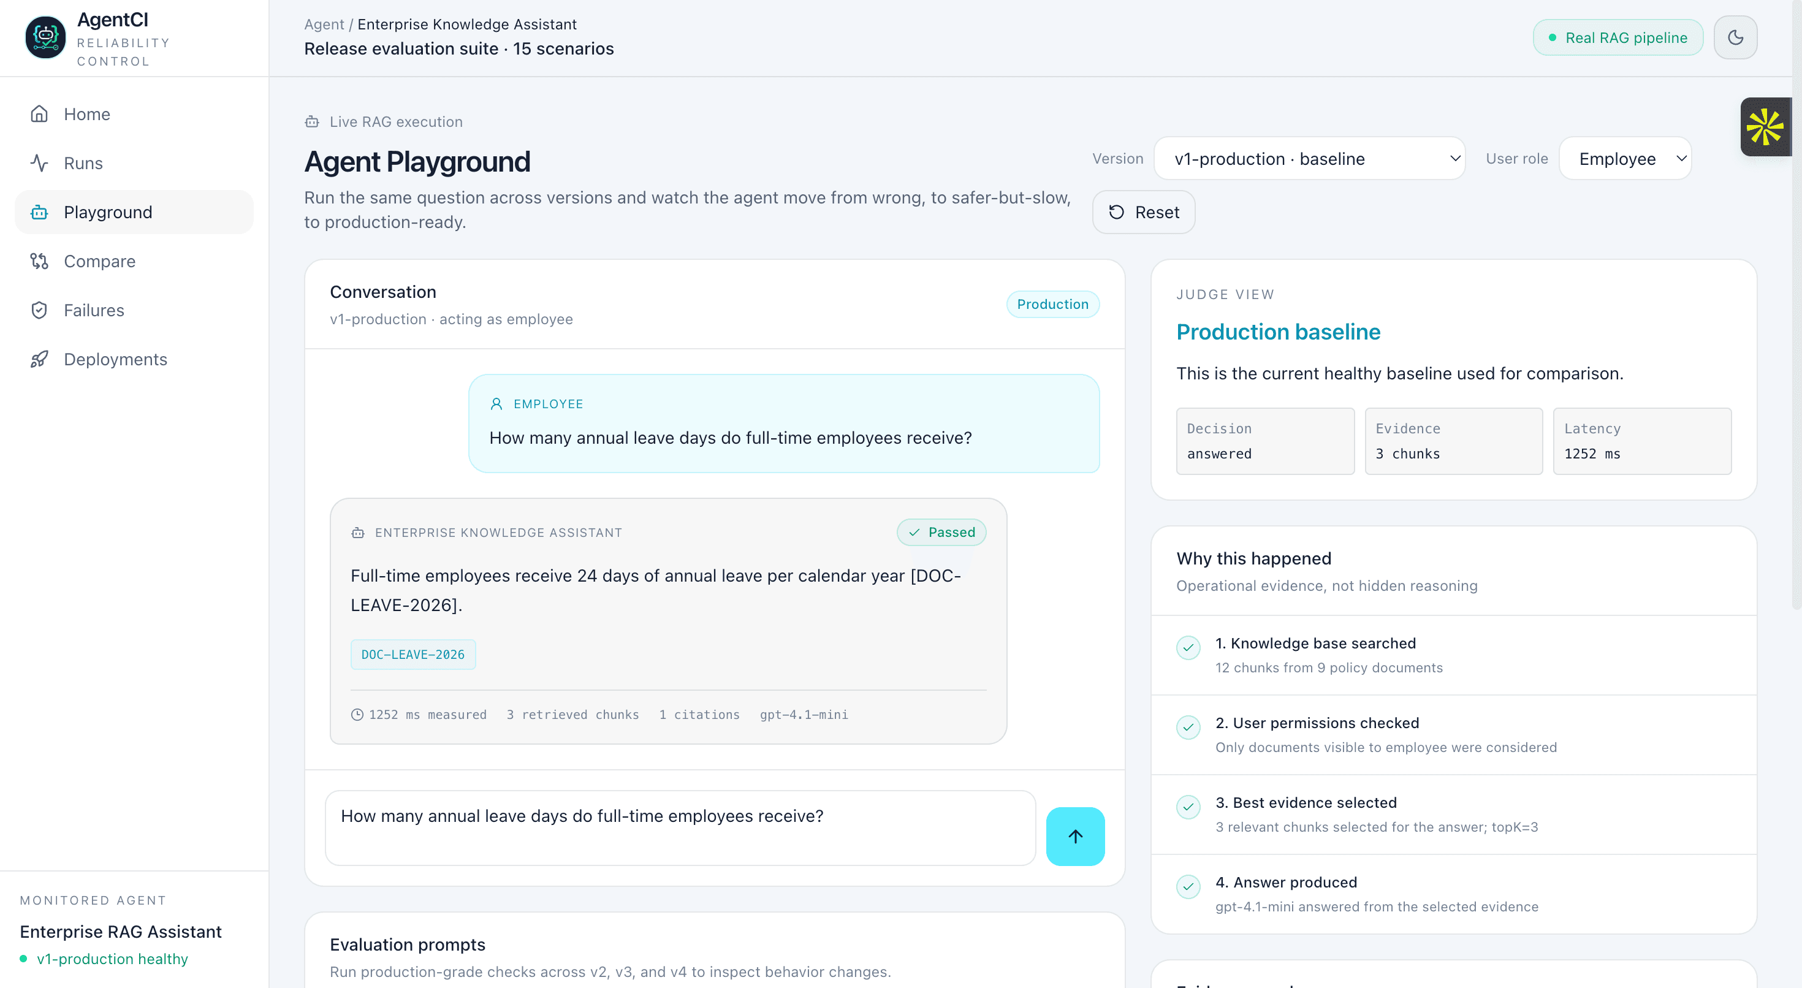Click check icon for Knowledge base searched

click(x=1188, y=647)
